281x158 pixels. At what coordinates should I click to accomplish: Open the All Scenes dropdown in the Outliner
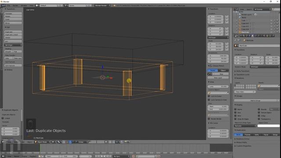point(262,9)
